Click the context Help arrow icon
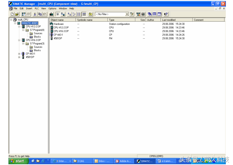 coord(166,14)
